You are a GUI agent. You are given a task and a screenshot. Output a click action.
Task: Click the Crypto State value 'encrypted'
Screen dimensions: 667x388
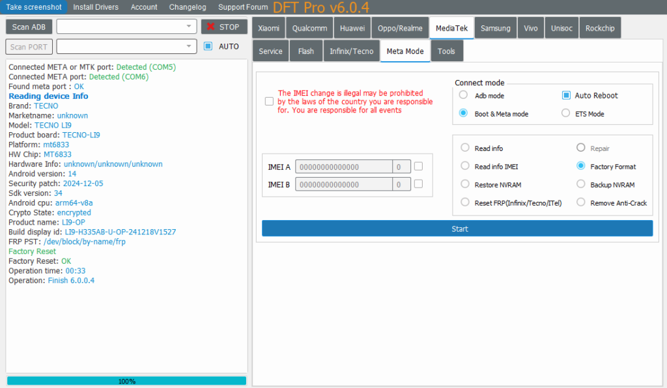(74, 212)
